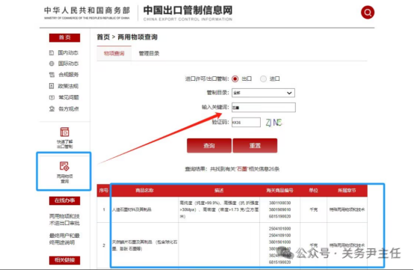This screenshot has height=270, width=414.
Task: Click the 重置 button
Action: pos(255,146)
